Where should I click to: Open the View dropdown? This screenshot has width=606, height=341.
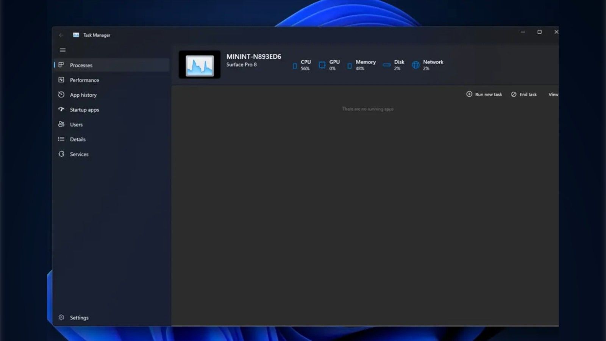click(553, 94)
